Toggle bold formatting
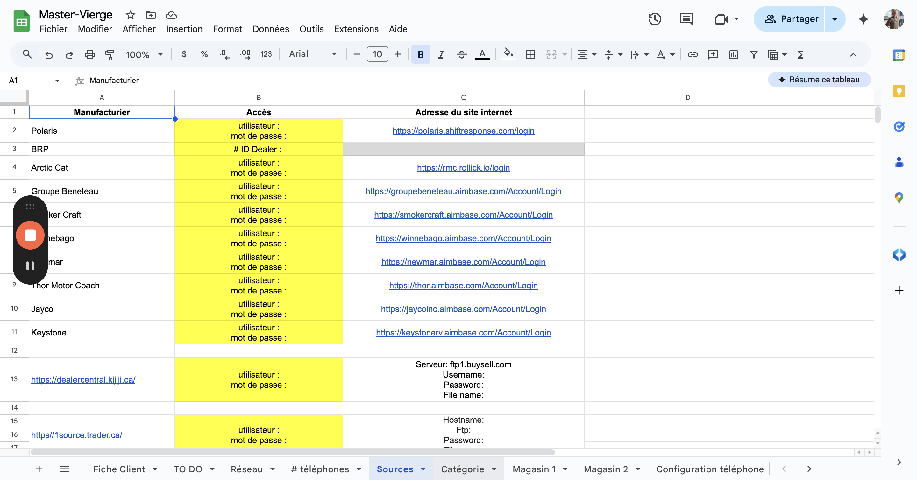This screenshot has width=917, height=480. click(x=421, y=54)
